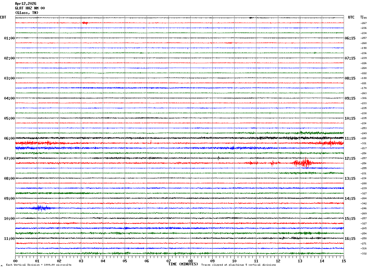Click the 13 minute tick label
The width and height of the screenshot is (368, 269).
[x=300, y=261]
